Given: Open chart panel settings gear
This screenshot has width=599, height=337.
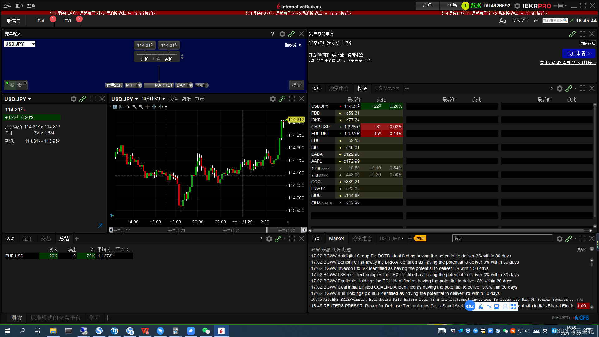Looking at the screenshot, I should pyautogui.click(x=273, y=99).
